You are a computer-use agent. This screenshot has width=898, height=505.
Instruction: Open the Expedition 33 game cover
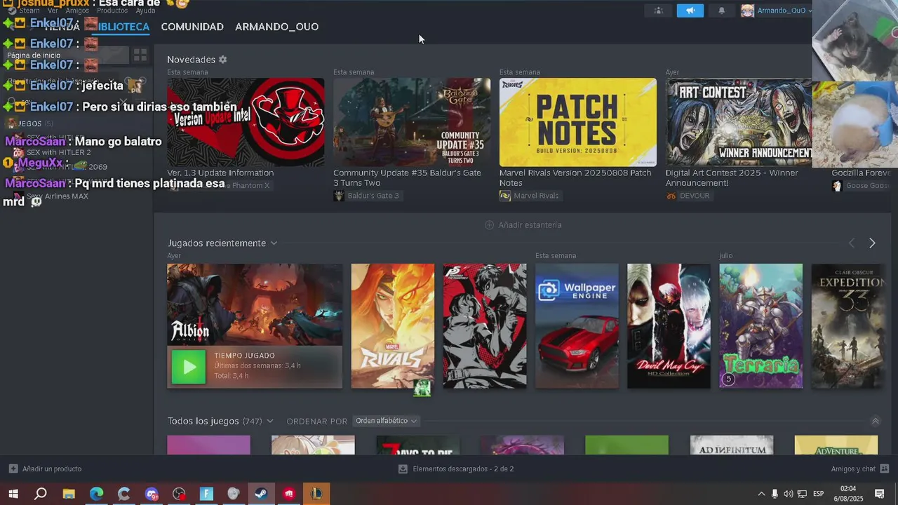pos(848,326)
